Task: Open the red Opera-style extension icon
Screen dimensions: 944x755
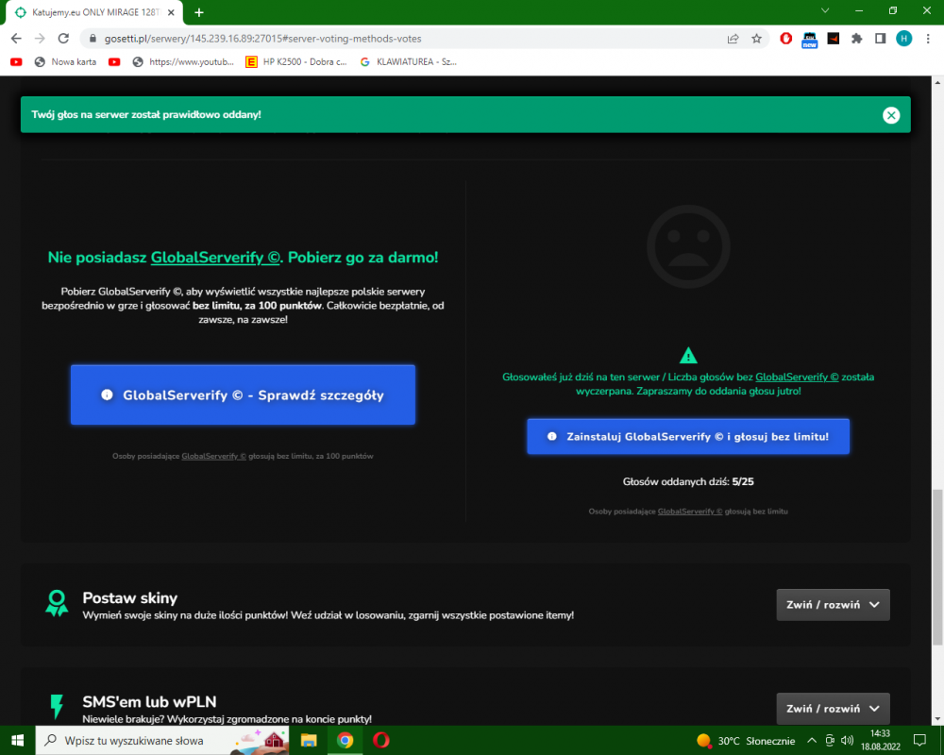Action: [x=785, y=39]
